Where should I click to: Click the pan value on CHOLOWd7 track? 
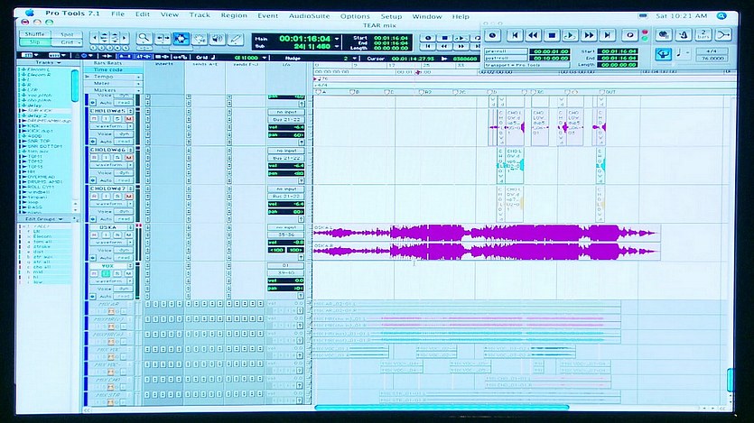point(286,212)
